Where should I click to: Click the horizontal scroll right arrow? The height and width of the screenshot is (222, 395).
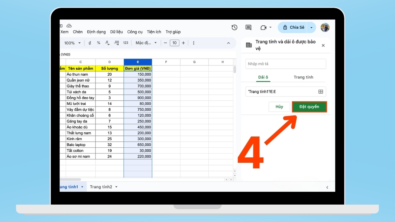[x=231, y=180]
